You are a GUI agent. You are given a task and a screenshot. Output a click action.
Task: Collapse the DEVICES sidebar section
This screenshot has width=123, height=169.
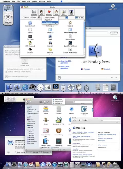[x=26, y=106]
